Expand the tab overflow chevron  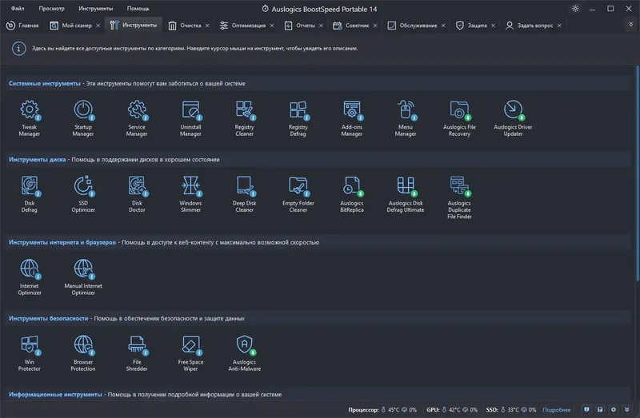point(630,25)
